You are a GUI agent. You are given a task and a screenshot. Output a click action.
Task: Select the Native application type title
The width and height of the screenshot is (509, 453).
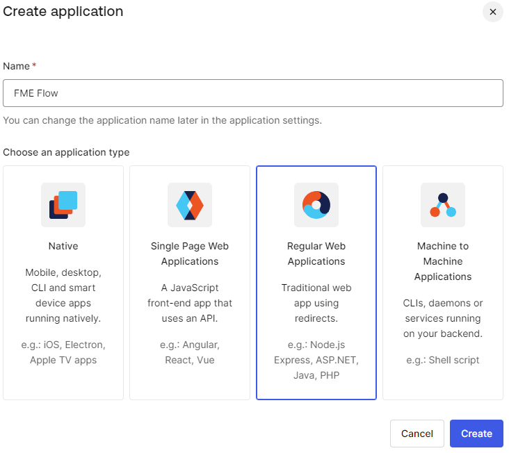click(63, 246)
